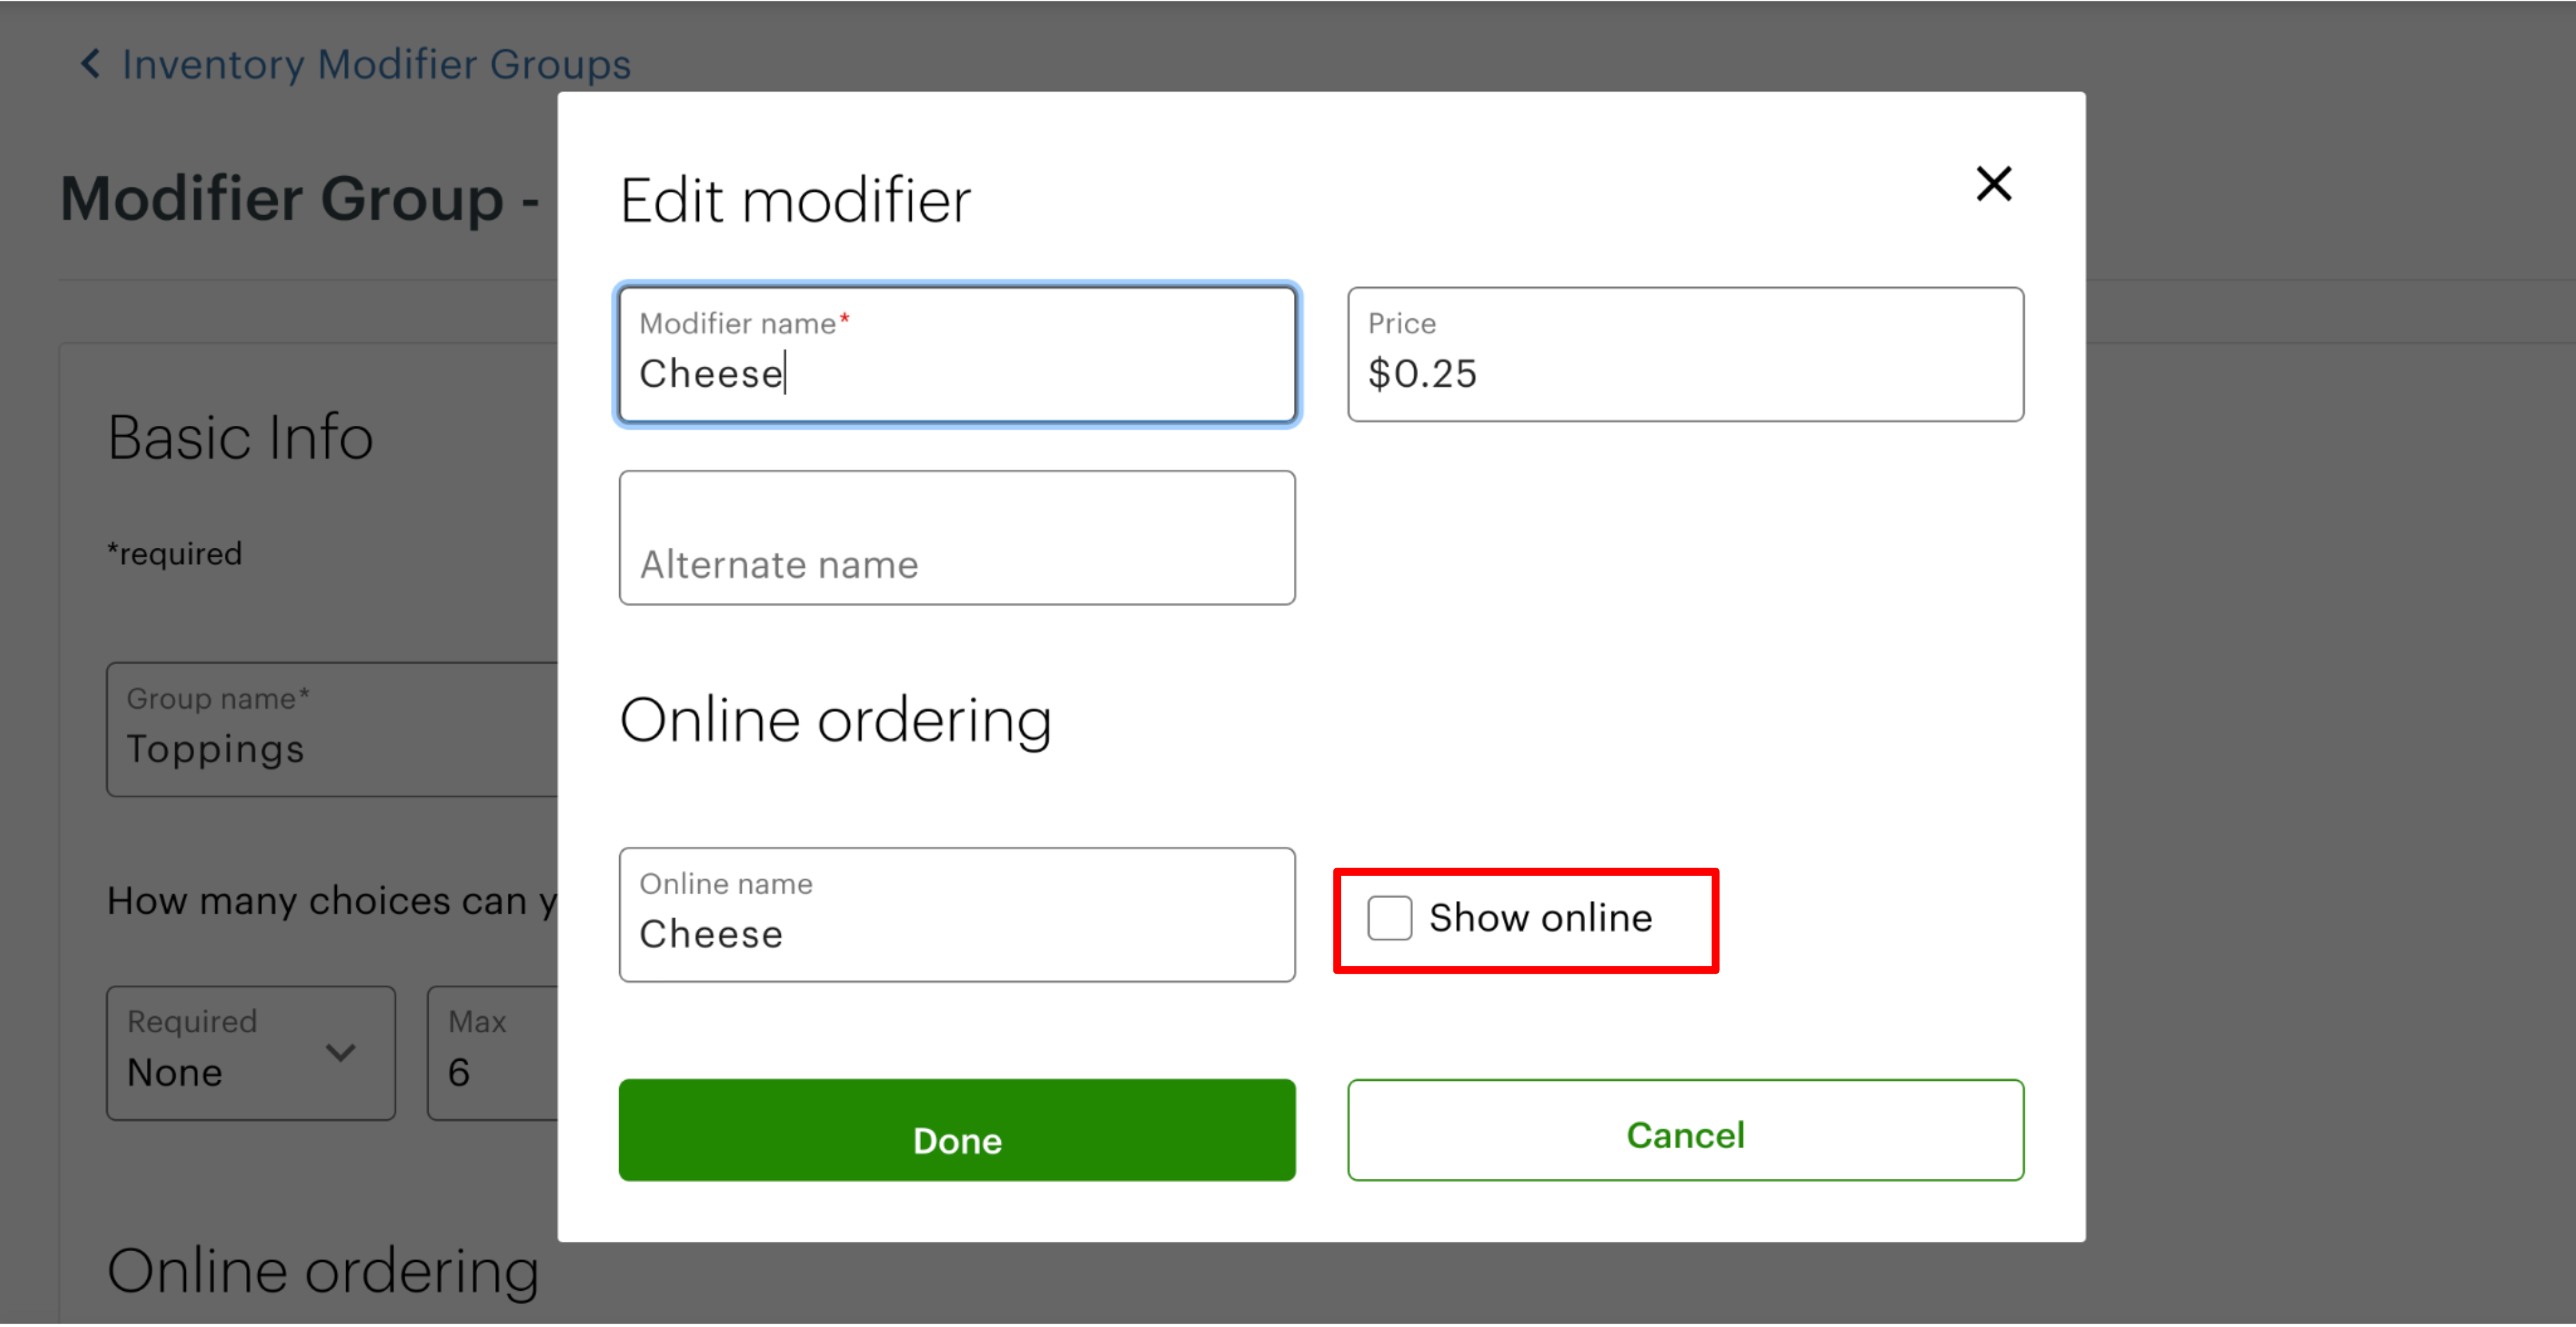Go back to Inventory Modifier Groups
2576x1327 pixels.
[x=376, y=65]
